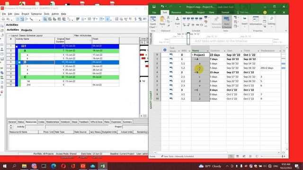
Task: Open Microsoft Edge from the taskbar
Action: pos(53,166)
